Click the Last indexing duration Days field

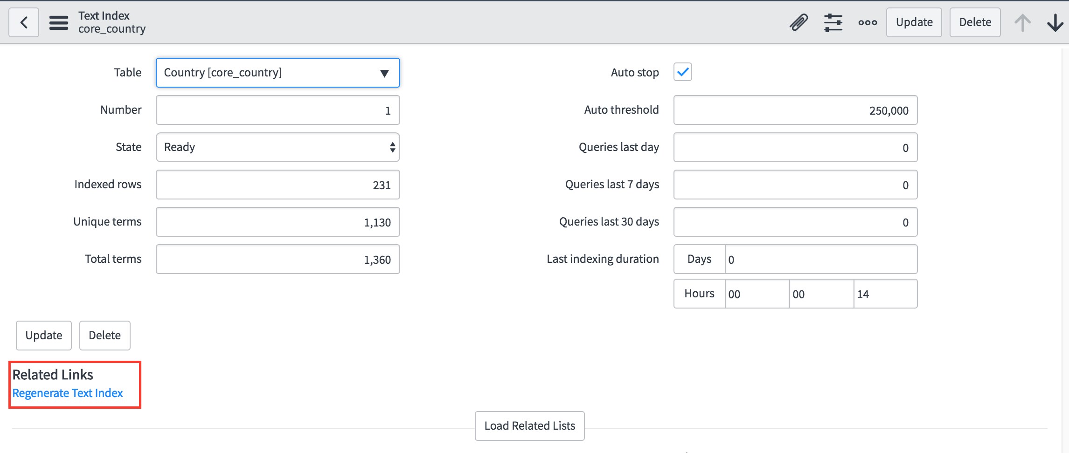coord(820,259)
